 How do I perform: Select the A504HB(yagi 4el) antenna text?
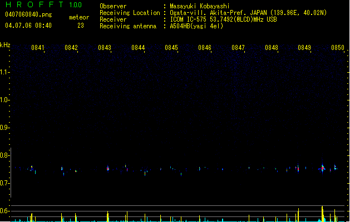pyautogui.click(x=196, y=26)
